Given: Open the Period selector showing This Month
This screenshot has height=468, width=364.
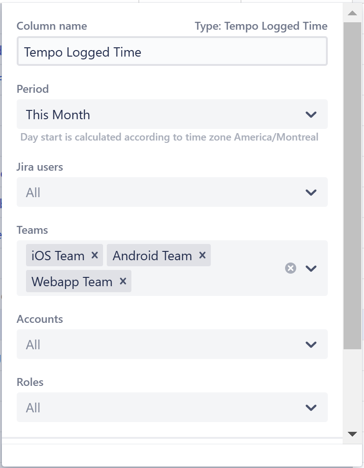Looking at the screenshot, I should (x=172, y=114).
